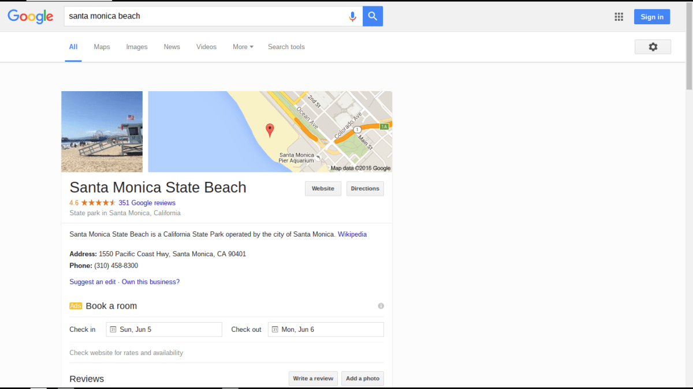
Task: Open Search tools options
Action: pos(286,47)
